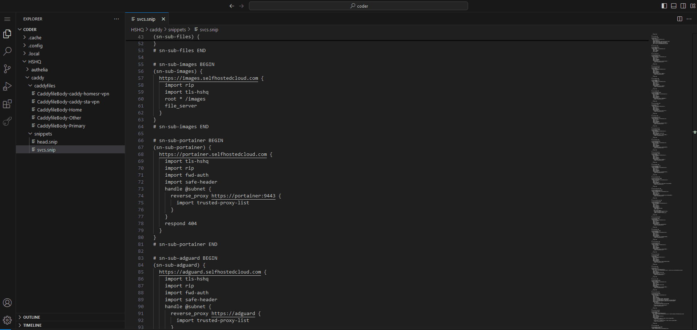Click the portainer.selfhostedcloud.com link

click(x=213, y=154)
